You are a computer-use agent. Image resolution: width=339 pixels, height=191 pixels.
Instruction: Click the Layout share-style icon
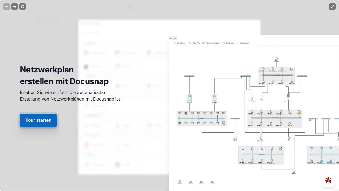pyautogui.click(x=178, y=43)
